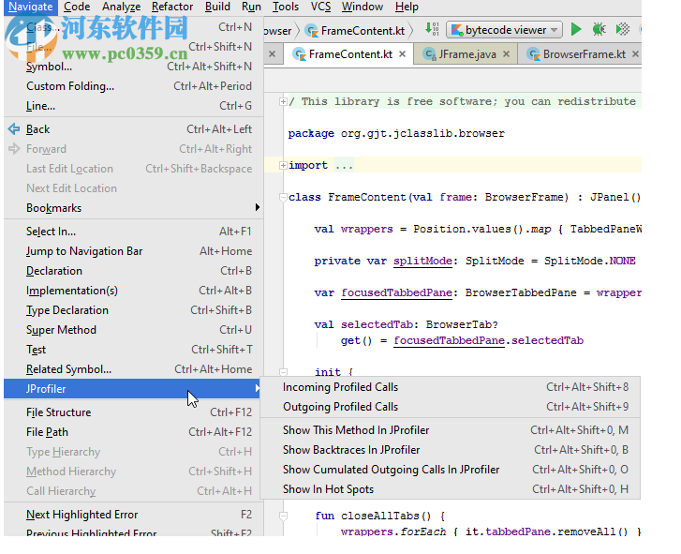The width and height of the screenshot is (681, 554).
Task: Open the Run menu
Action: (x=251, y=7)
